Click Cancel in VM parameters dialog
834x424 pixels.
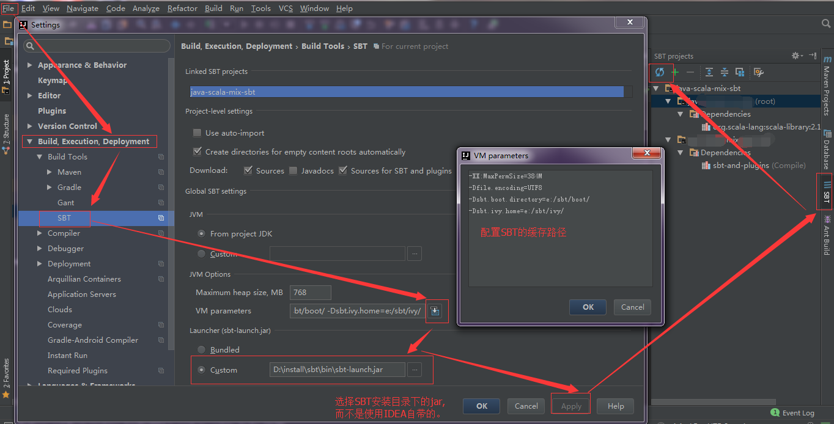[x=632, y=307]
